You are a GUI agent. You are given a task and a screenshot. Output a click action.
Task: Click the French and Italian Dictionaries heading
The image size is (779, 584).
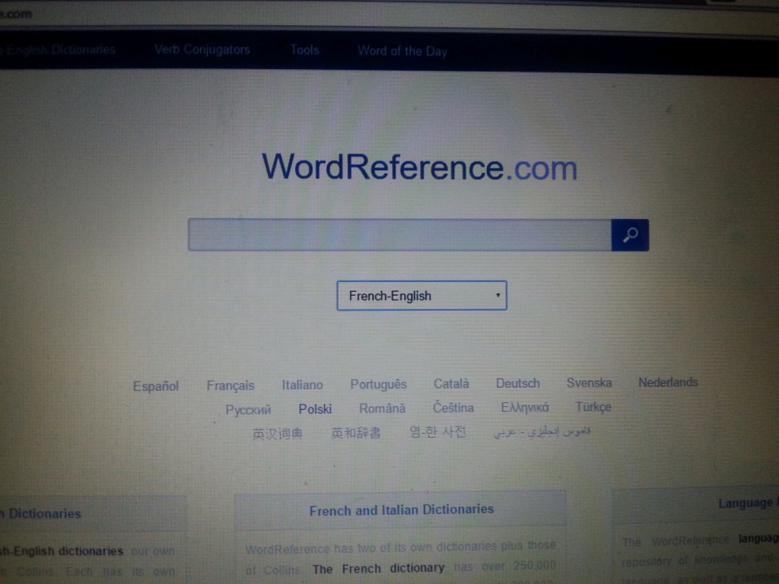point(401,509)
